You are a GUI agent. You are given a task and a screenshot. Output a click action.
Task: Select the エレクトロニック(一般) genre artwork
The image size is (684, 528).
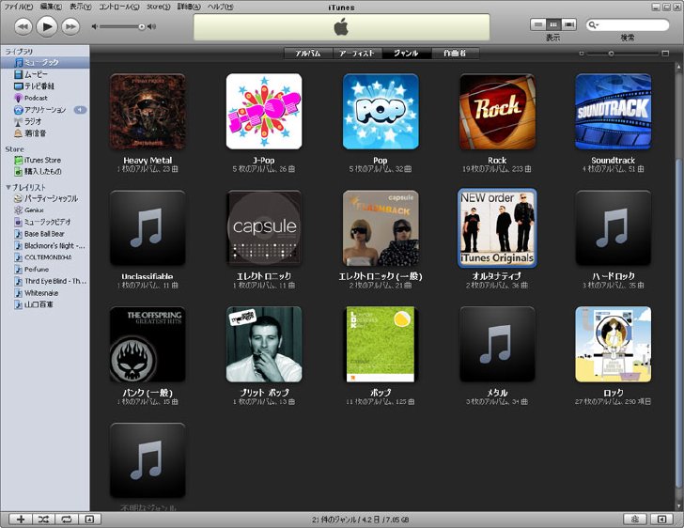point(381,227)
